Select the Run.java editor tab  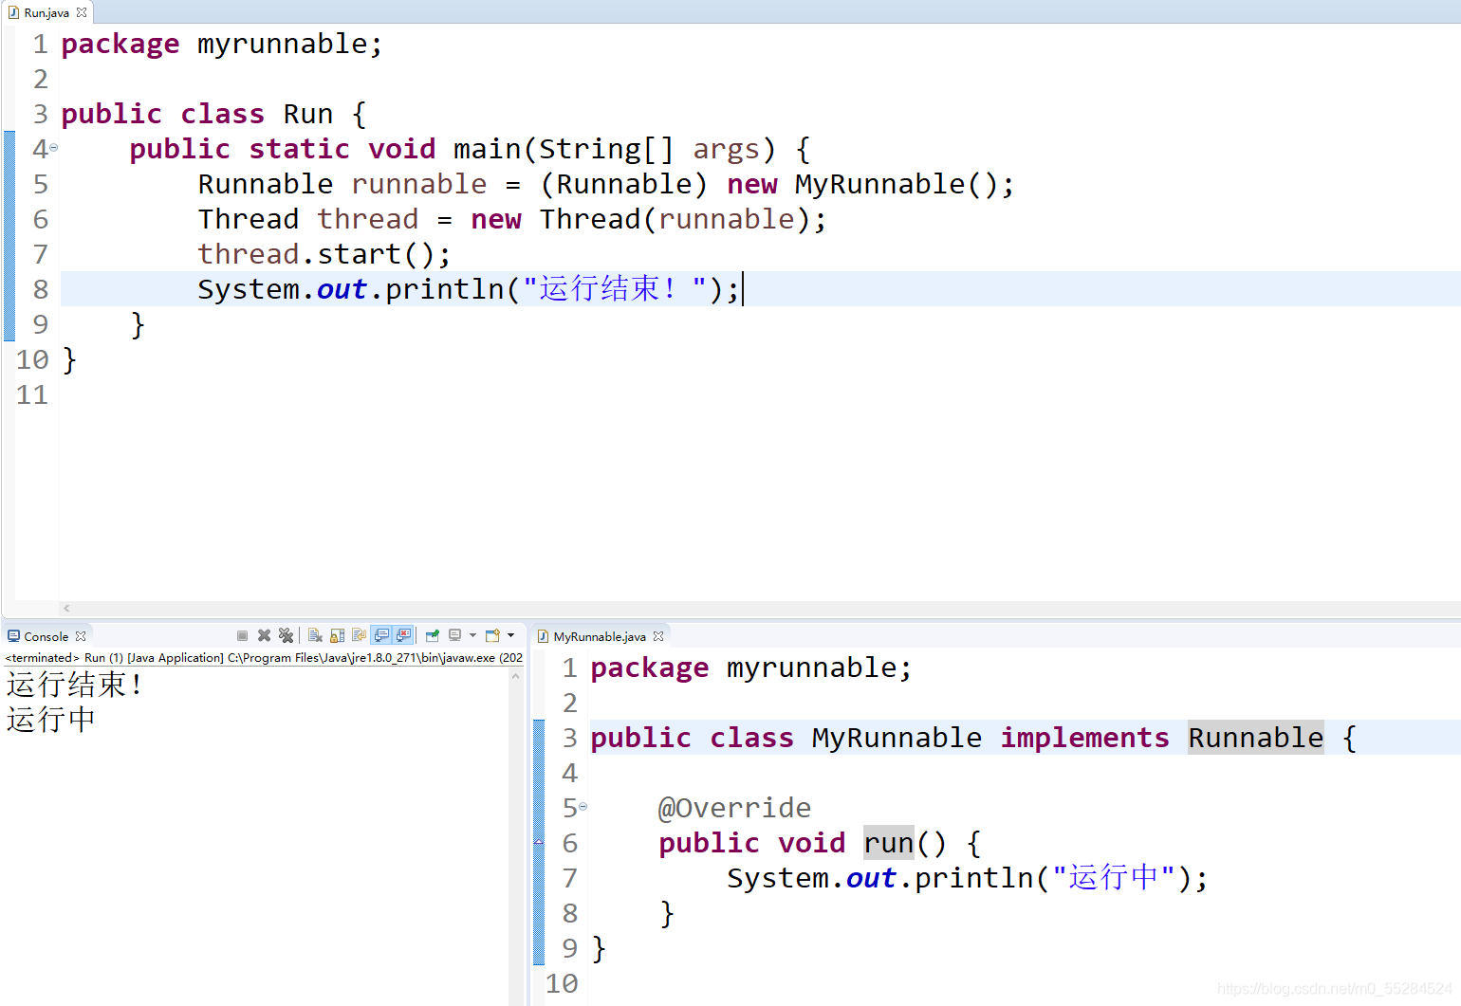(x=46, y=12)
